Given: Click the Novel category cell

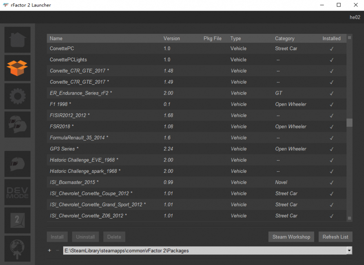Looking at the screenshot, I should pyautogui.click(x=281, y=182).
